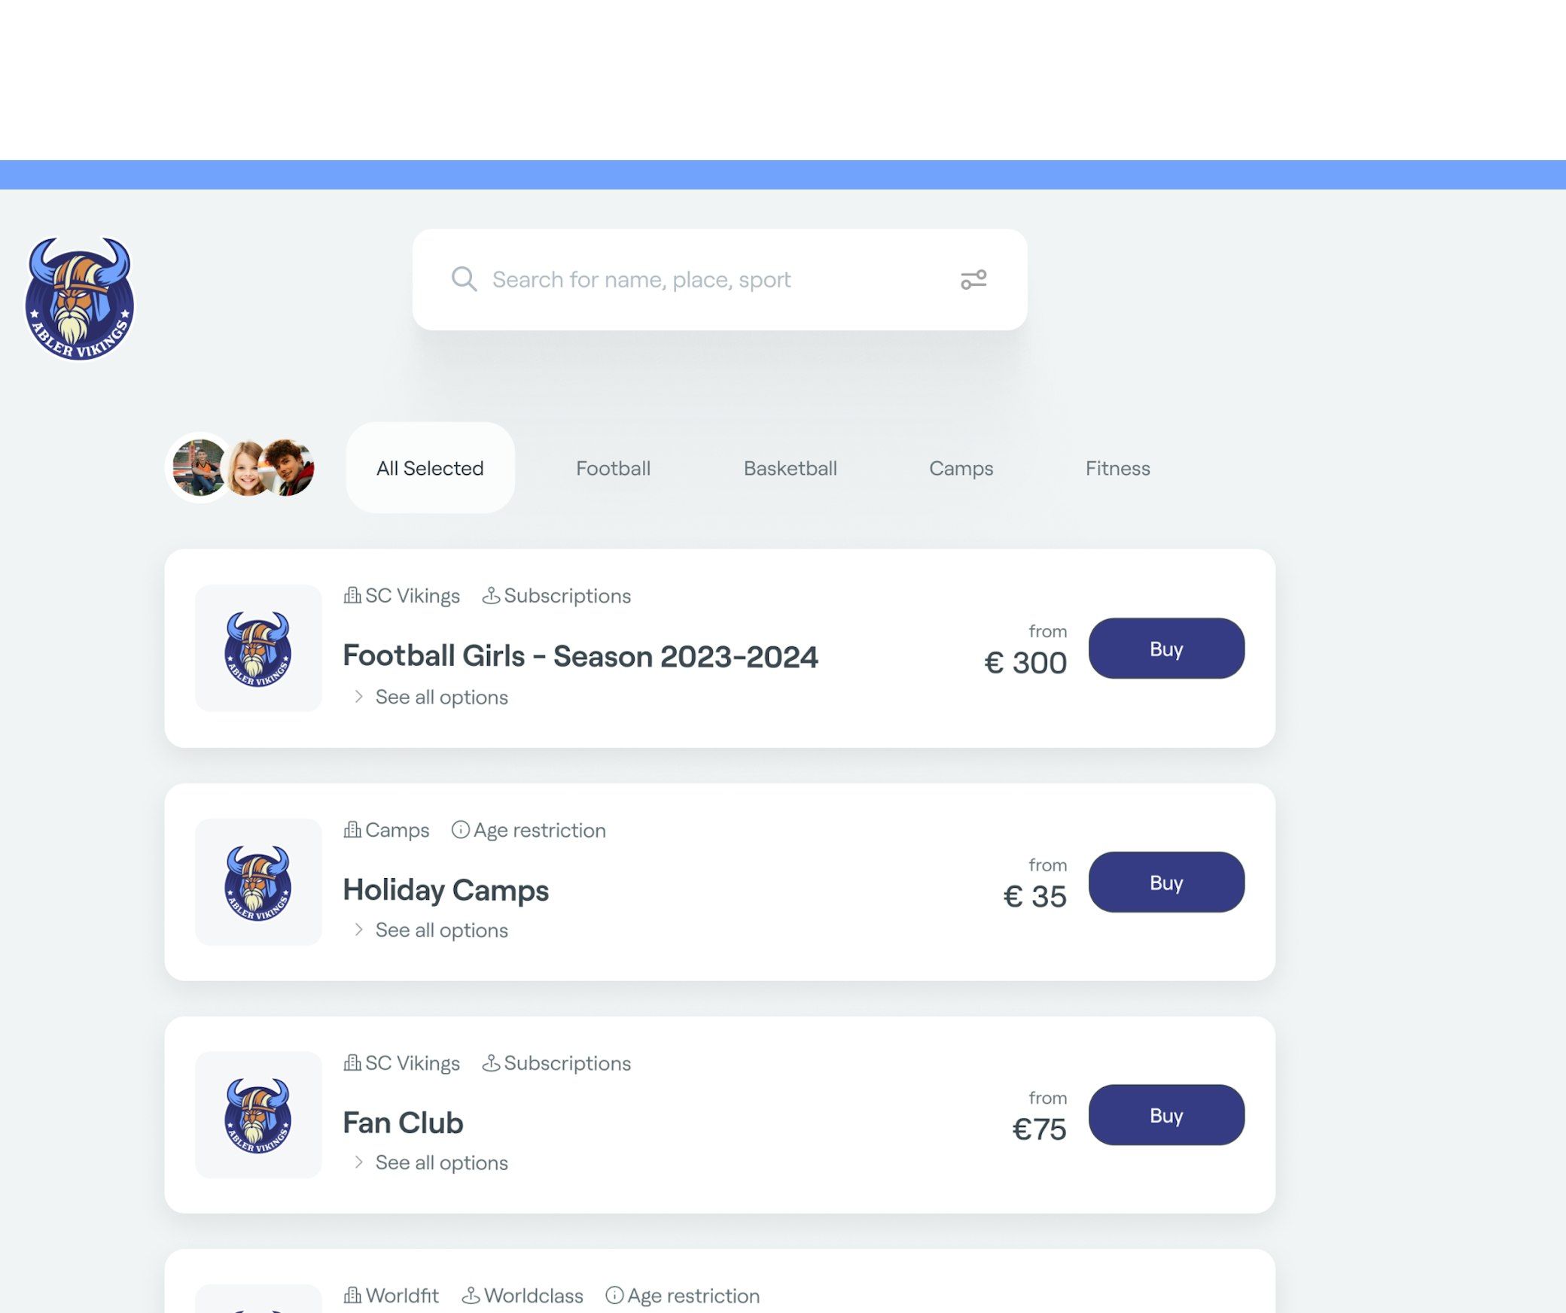Switch to the Football tab
Screen dimensions: 1566x1313
point(613,468)
